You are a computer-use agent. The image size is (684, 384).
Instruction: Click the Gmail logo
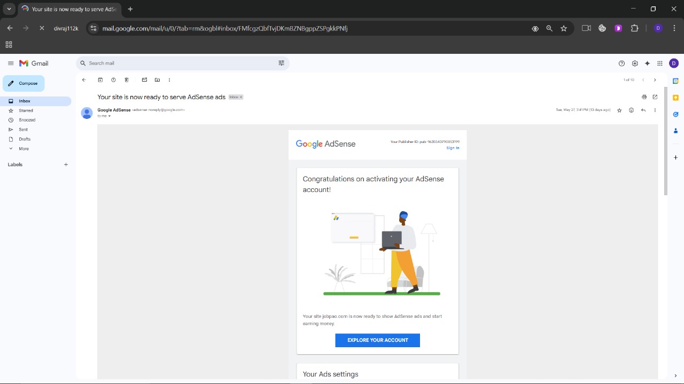34,63
